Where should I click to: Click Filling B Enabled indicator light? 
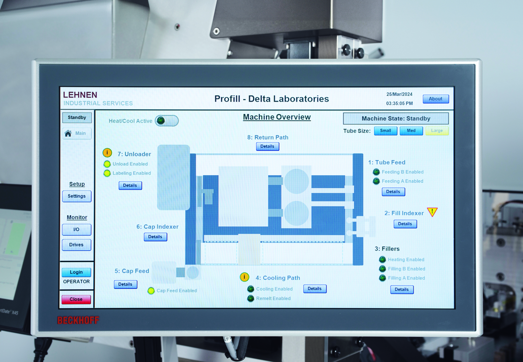pos(382,269)
